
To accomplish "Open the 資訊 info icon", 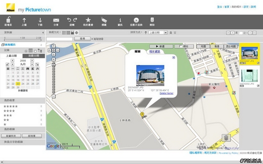I will pos(120,20).
